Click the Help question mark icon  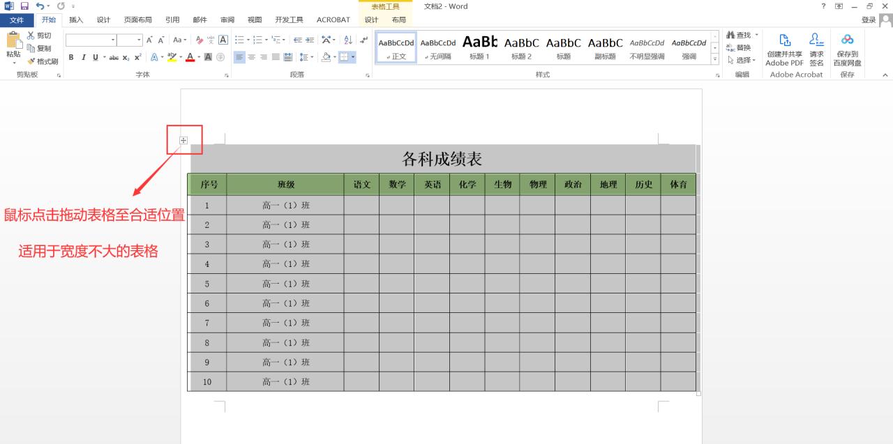[x=824, y=6]
